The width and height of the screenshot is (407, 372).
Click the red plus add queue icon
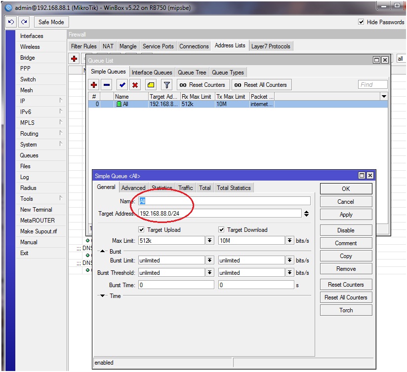point(94,85)
